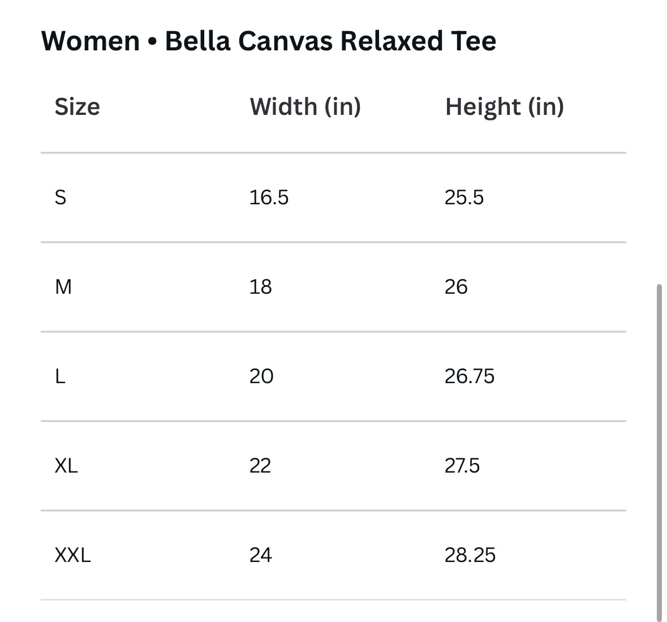The width and height of the screenshot is (667, 622).
Task: Click the 18 width cell
Action: click(260, 287)
